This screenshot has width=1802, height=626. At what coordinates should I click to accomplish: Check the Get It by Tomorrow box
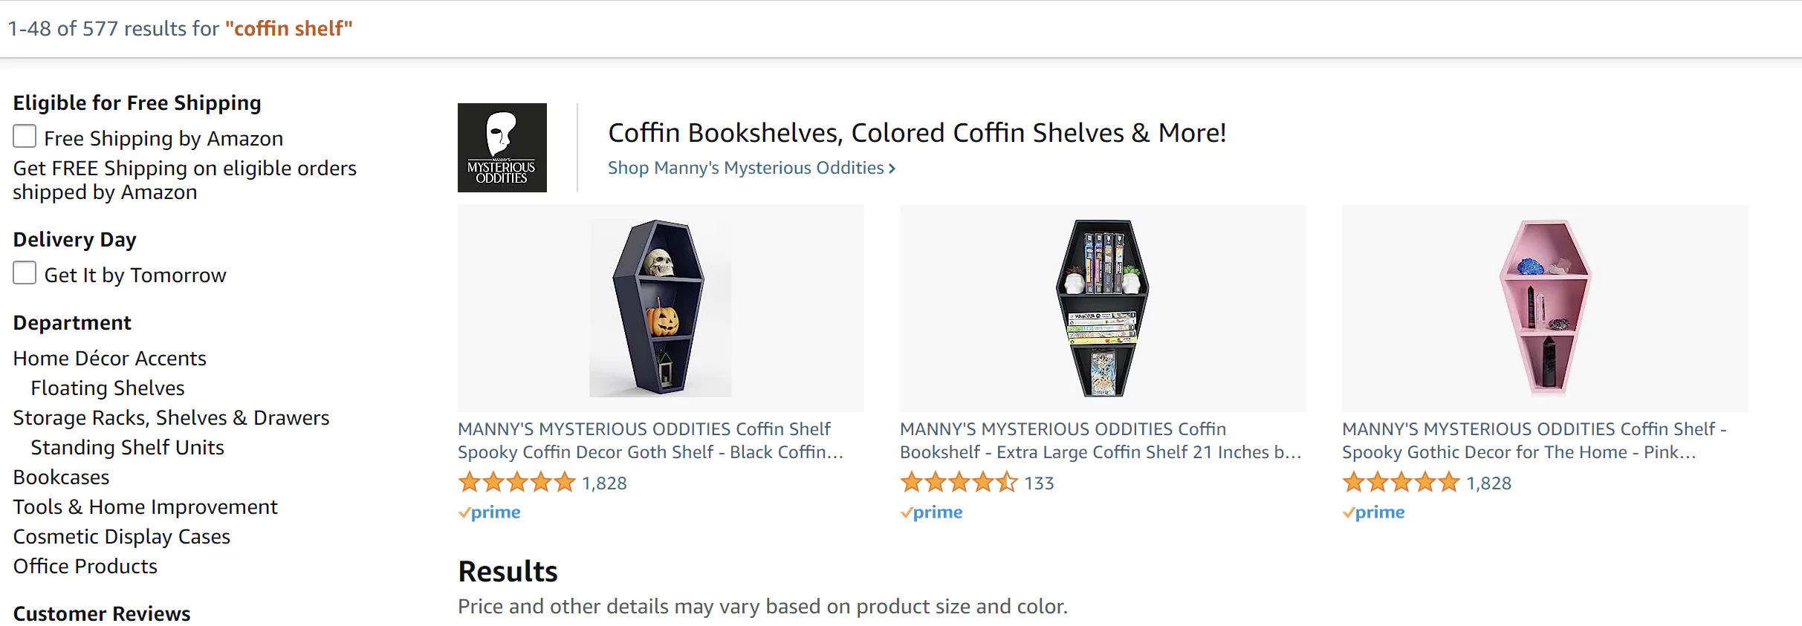click(x=25, y=273)
